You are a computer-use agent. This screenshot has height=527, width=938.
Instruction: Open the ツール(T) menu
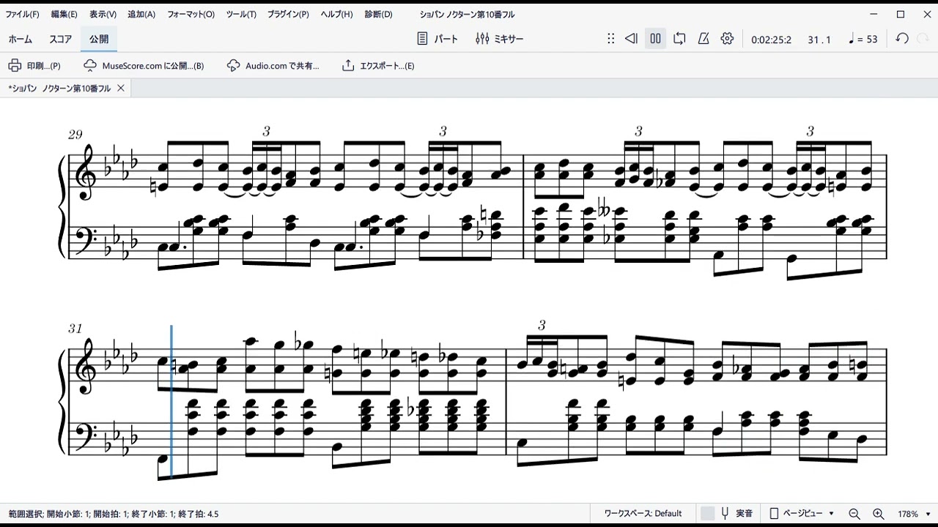(x=241, y=14)
